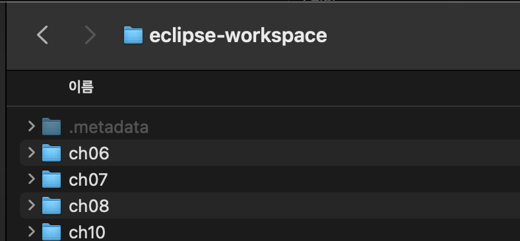This screenshot has height=241, width=520.
Task: Expand the .metadata folder chevron
Action: 32,126
